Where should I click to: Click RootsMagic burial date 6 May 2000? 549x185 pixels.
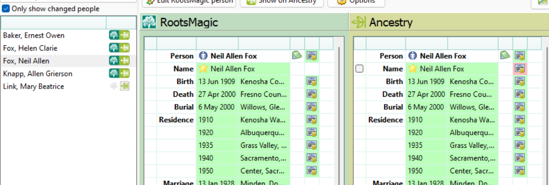217,107
